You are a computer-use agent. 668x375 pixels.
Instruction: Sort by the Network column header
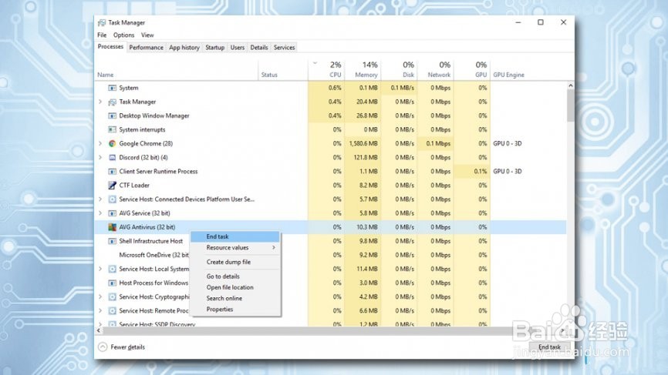click(435, 70)
